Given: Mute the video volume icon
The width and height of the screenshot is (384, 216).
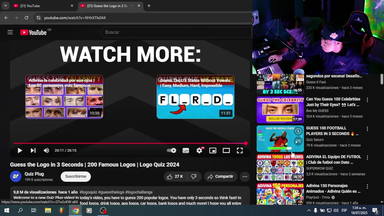Looking at the screenshot, I should point(46,151).
